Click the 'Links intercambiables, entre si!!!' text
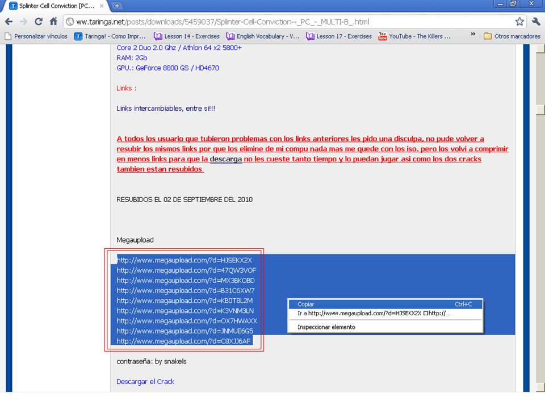Image resolution: width=545 pixels, height=409 pixels. point(166,108)
